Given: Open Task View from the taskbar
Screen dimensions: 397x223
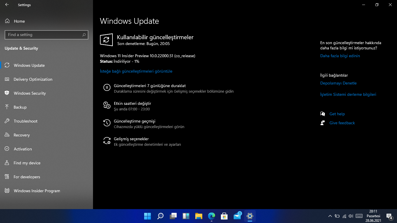Looking at the screenshot, I should [x=173, y=216].
